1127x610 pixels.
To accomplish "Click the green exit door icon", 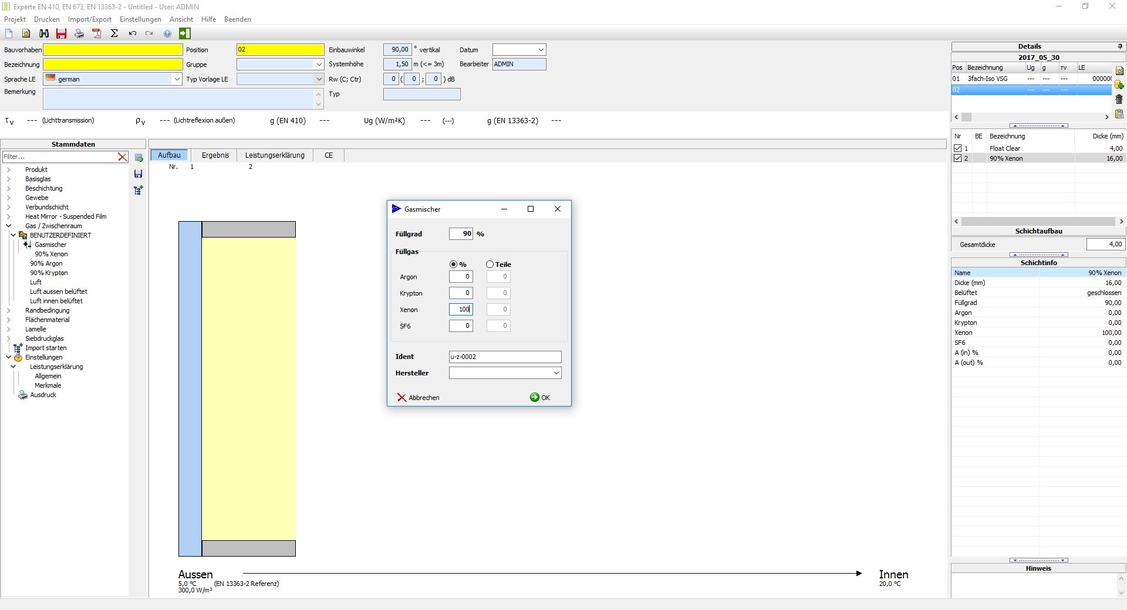I will (185, 33).
